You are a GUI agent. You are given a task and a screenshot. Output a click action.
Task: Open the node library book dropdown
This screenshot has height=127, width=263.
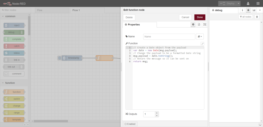(x=200, y=36)
